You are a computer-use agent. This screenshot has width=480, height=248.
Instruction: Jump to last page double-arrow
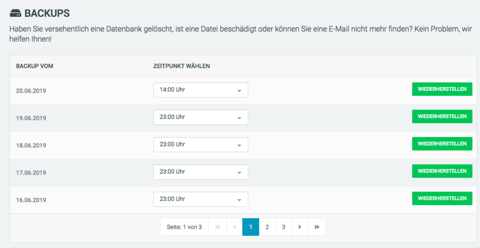click(x=317, y=227)
